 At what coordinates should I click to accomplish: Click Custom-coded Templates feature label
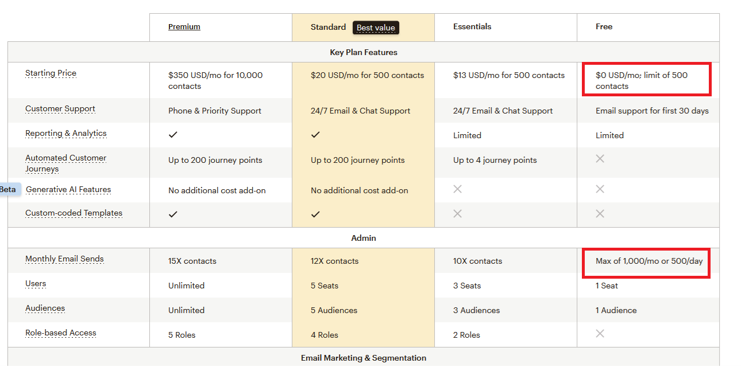tap(74, 213)
